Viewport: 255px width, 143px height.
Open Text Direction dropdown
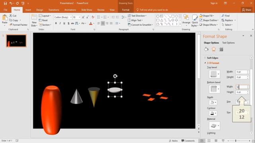[137, 16]
